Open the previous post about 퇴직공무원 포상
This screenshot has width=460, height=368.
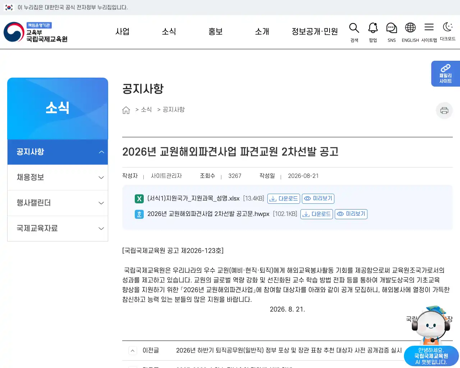(289, 350)
